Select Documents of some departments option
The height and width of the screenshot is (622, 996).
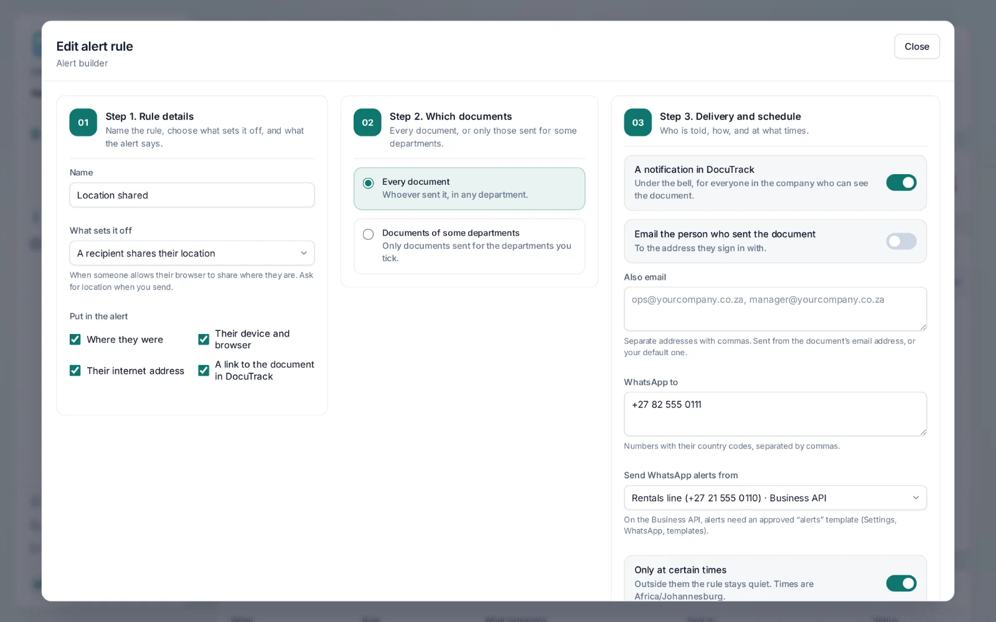(369, 234)
